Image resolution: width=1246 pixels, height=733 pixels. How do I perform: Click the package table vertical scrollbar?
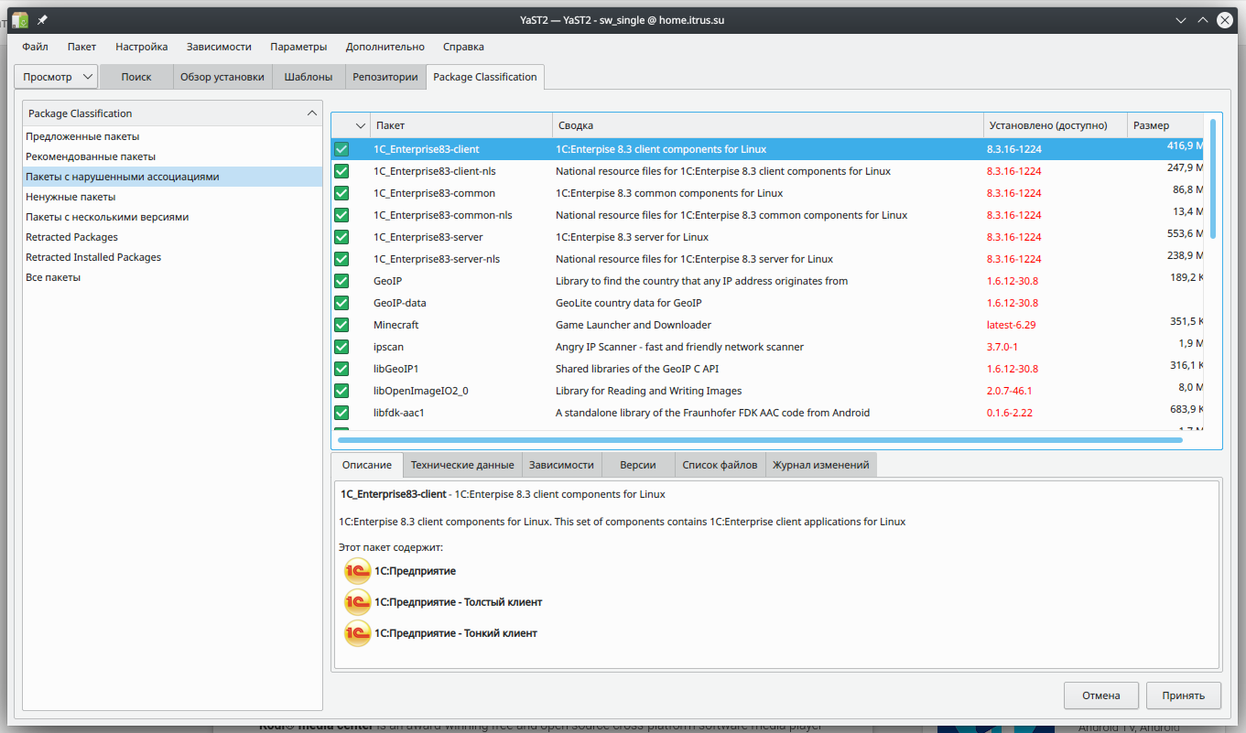click(1213, 178)
